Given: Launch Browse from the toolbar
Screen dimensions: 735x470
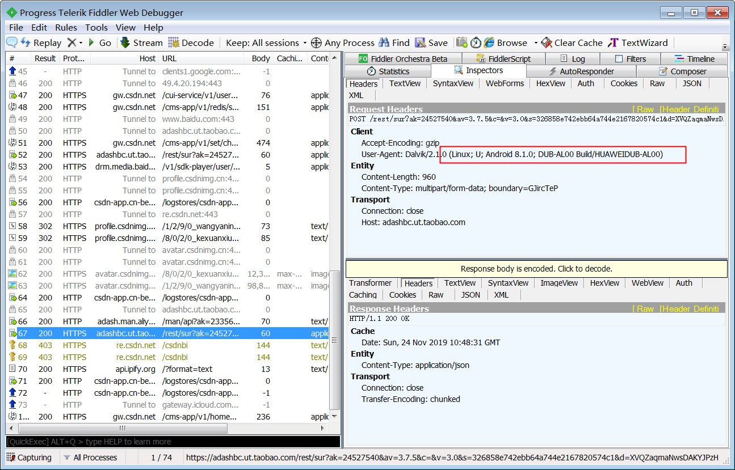Looking at the screenshot, I should coord(506,43).
